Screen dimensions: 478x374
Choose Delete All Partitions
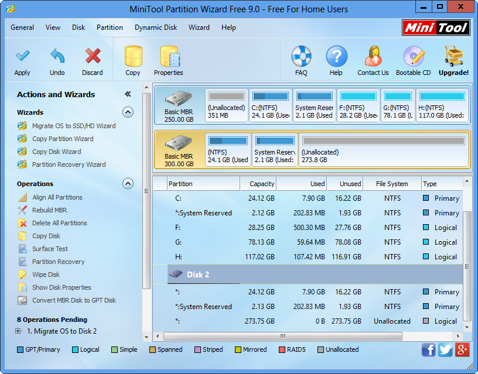[x=60, y=223]
